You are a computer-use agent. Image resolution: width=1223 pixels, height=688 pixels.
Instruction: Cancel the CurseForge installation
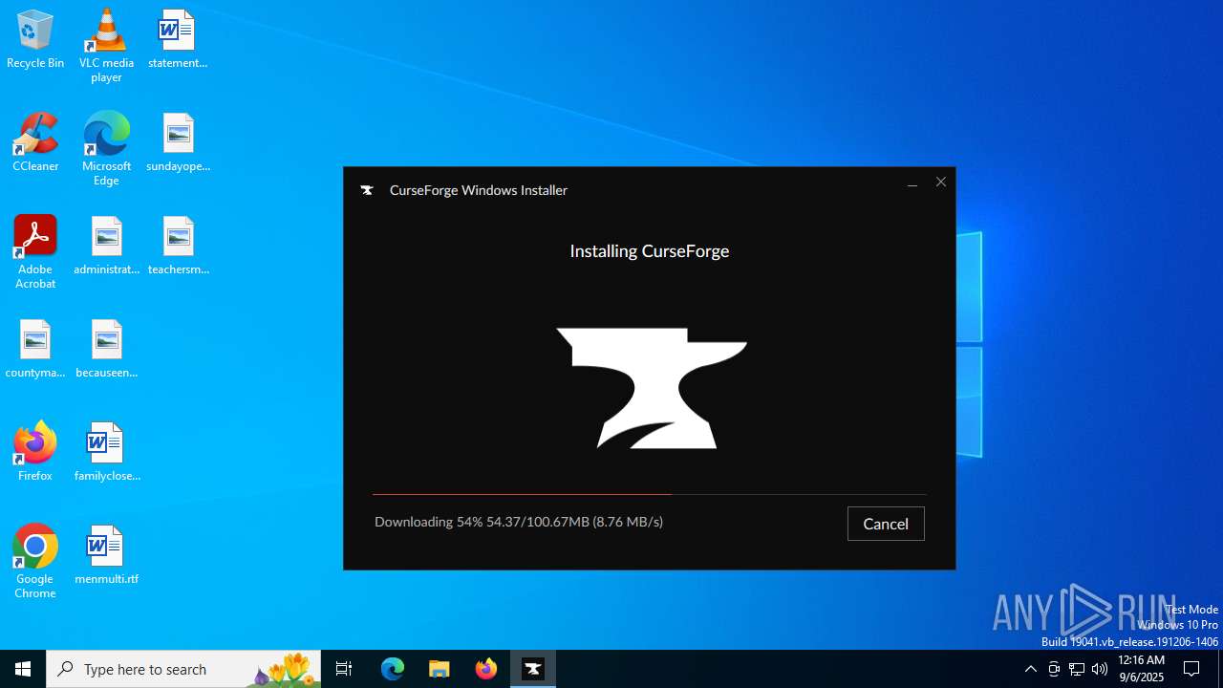(x=886, y=524)
